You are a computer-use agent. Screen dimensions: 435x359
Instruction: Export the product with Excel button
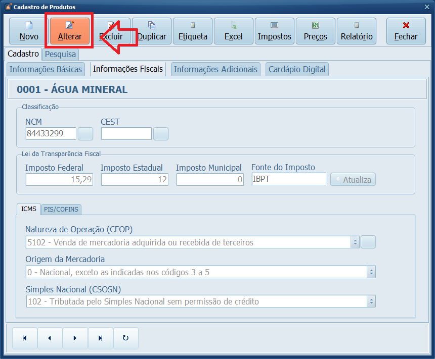pos(234,31)
